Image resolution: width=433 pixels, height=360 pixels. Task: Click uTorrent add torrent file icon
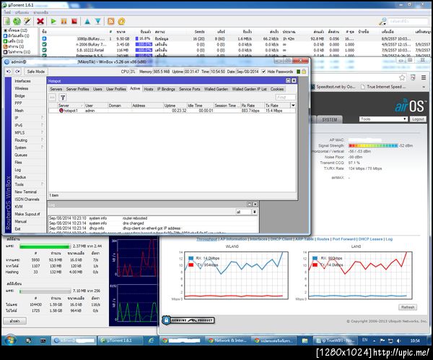tap(7, 21)
